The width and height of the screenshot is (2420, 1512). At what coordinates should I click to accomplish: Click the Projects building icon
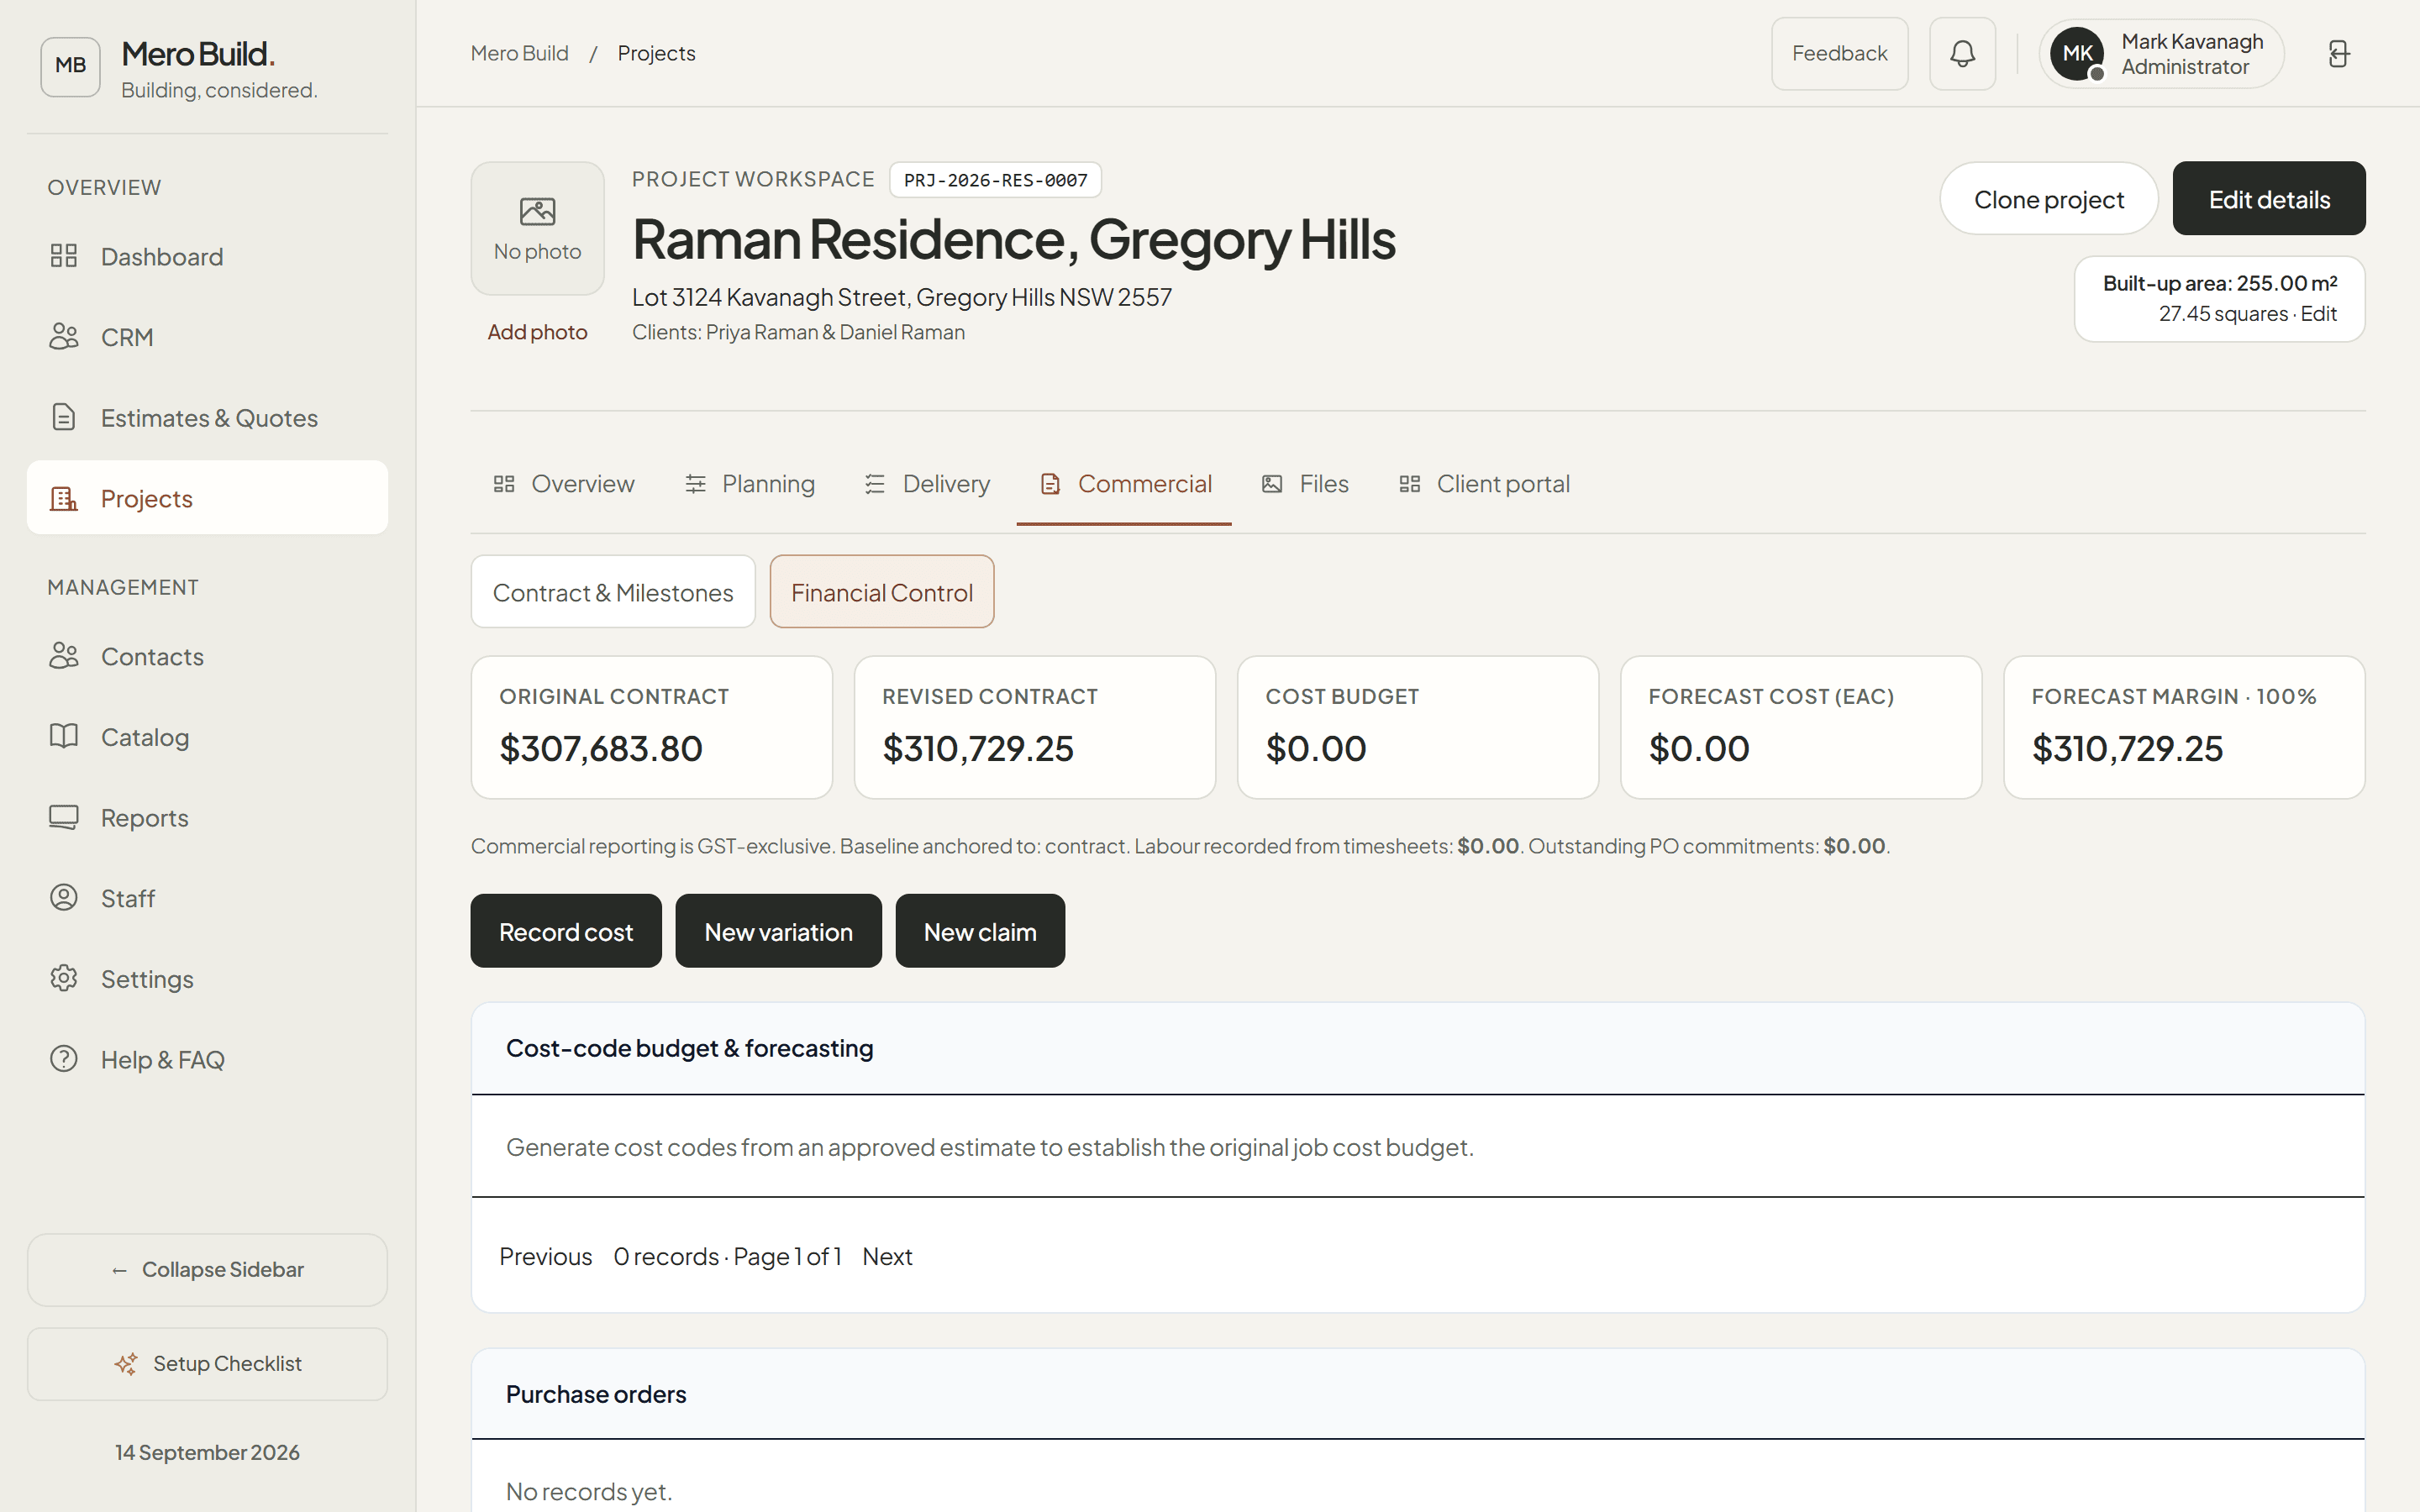(64, 498)
